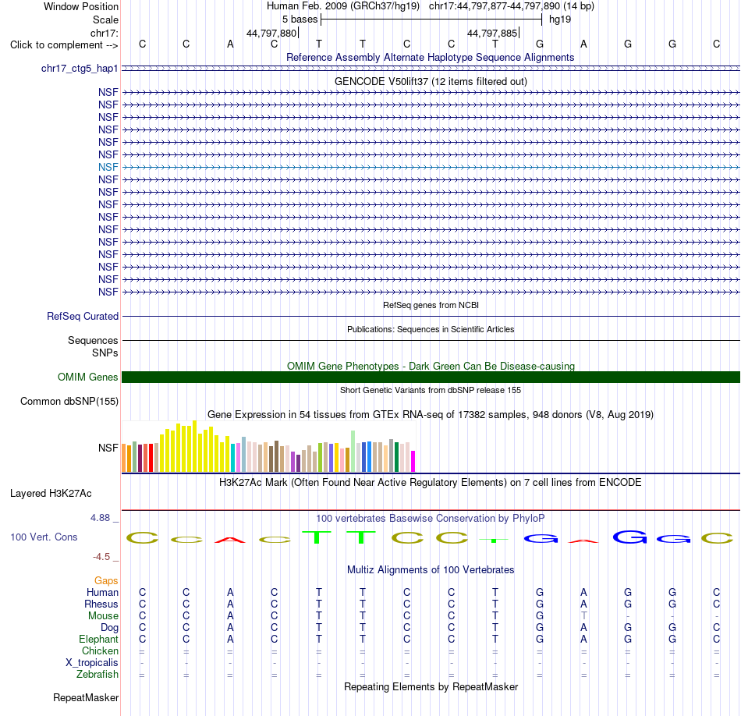Click the 'RepeatMasker' track label
Viewport: 741px width, 716px height.
[86, 697]
